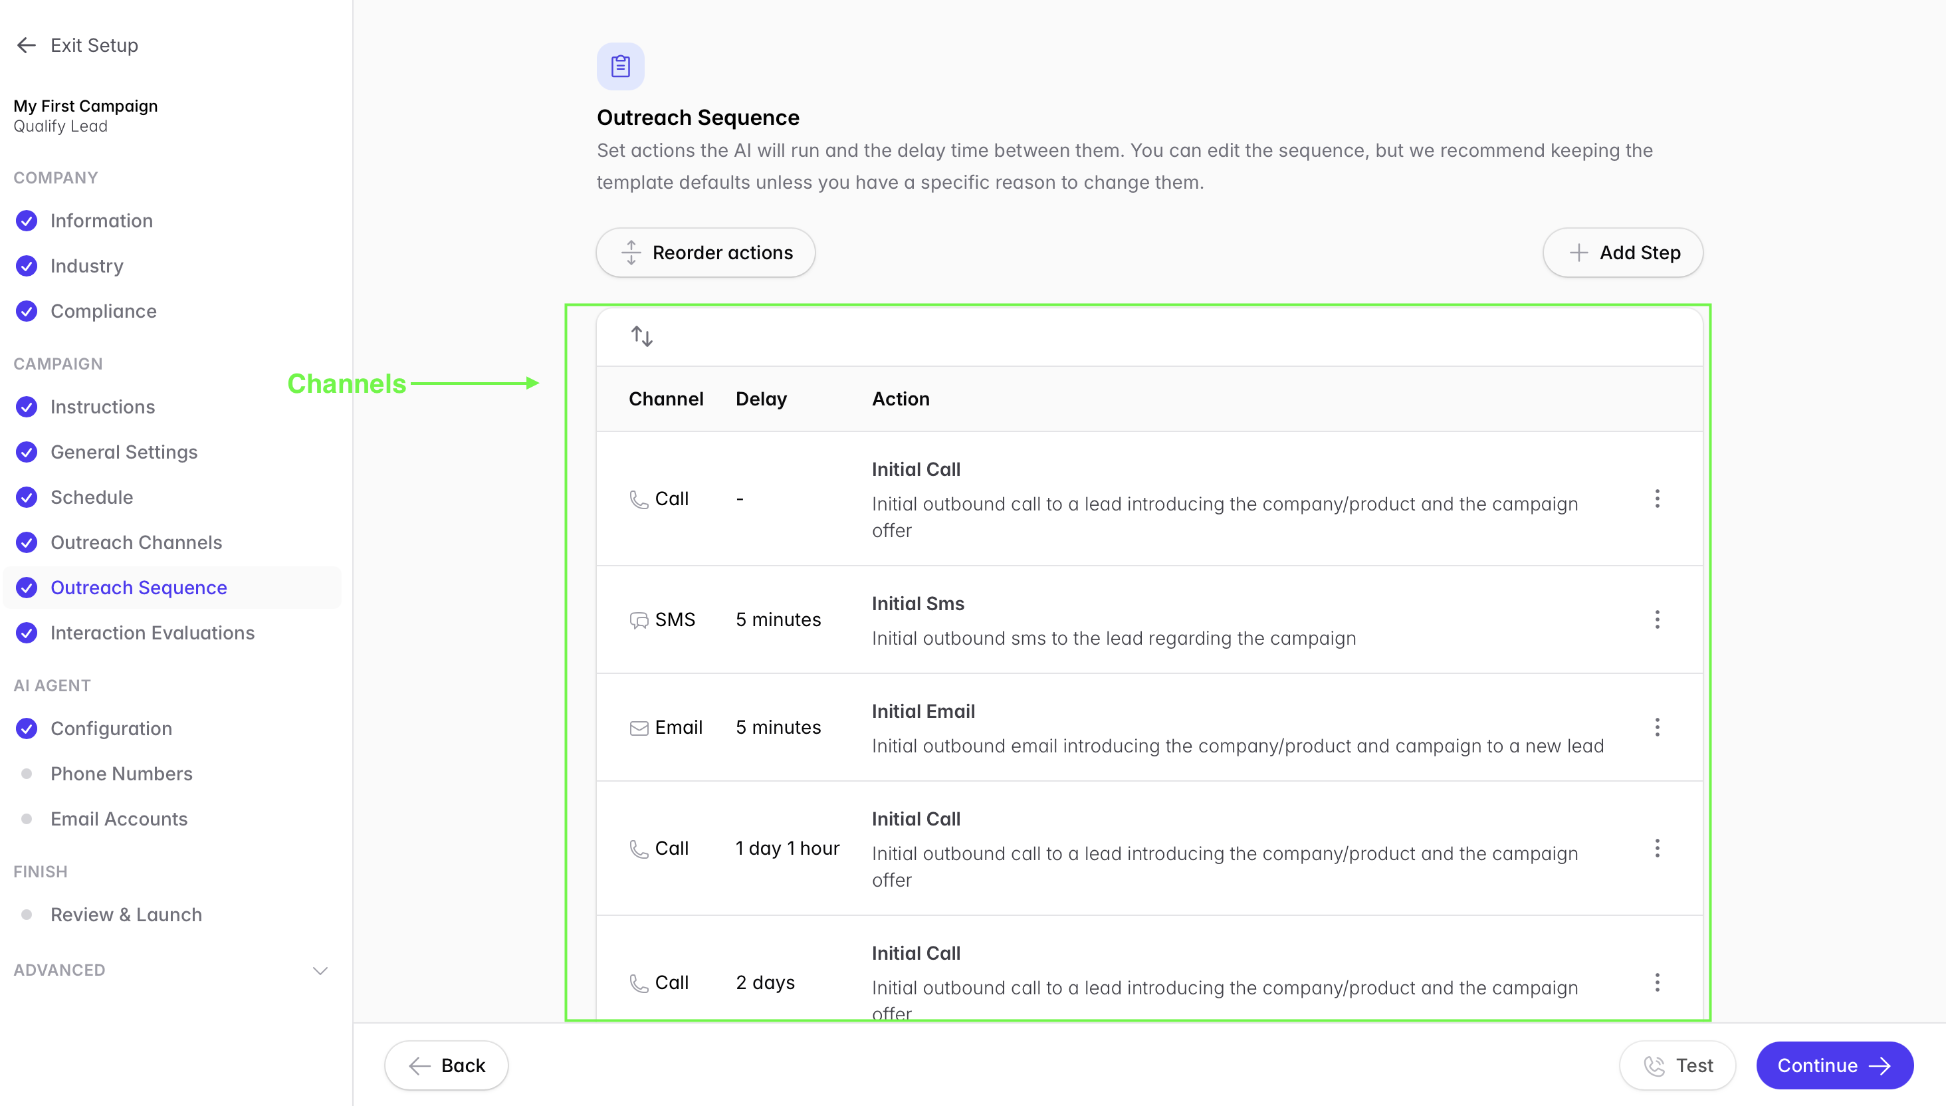The width and height of the screenshot is (1946, 1106).
Task: Click the Channel column header
Action: [666, 399]
